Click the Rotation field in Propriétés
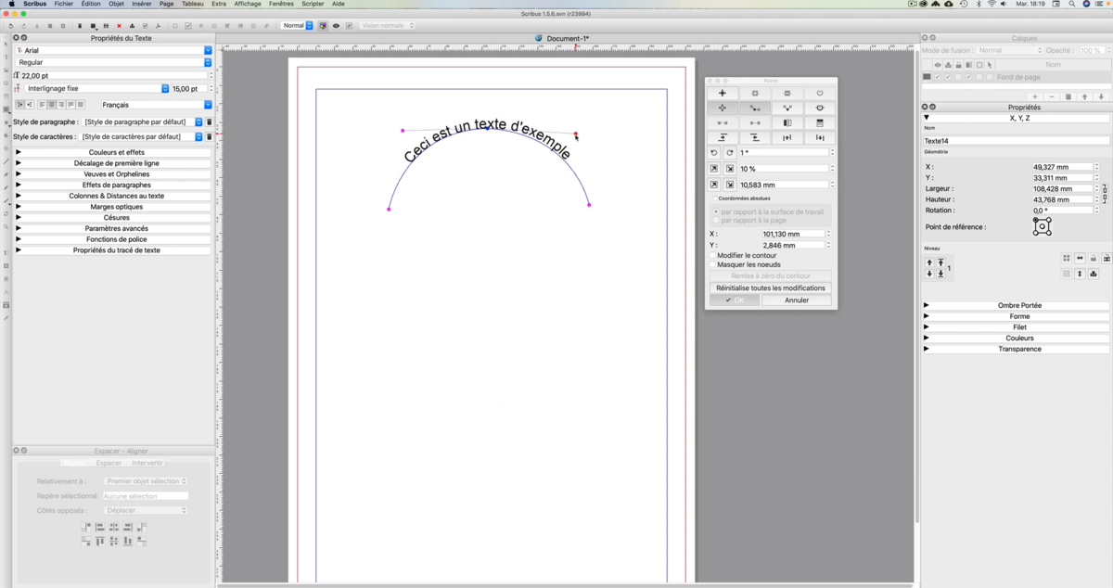Screen dimensions: 1113x588 [1062, 211]
